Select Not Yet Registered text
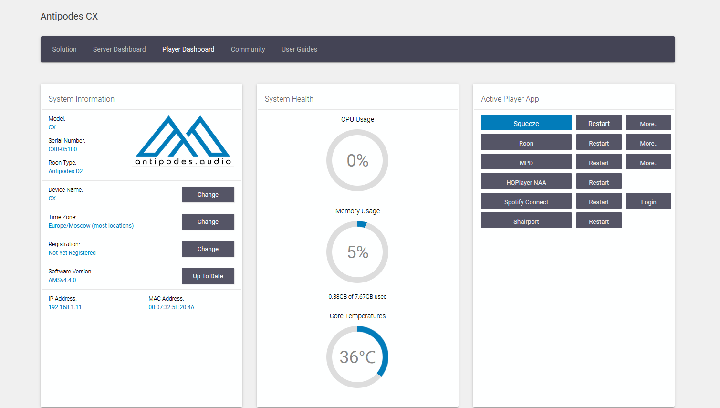This screenshot has width=720, height=408. coord(72,253)
